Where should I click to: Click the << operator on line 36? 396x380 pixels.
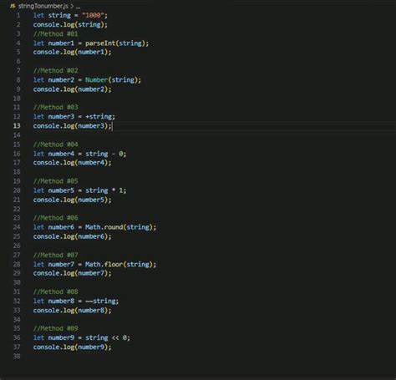pyautogui.click(x=115, y=338)
